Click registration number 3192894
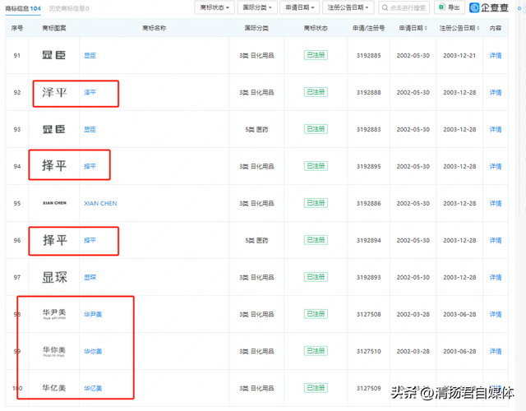Screen dimensions: 526x411 click(x=369, y=241)
